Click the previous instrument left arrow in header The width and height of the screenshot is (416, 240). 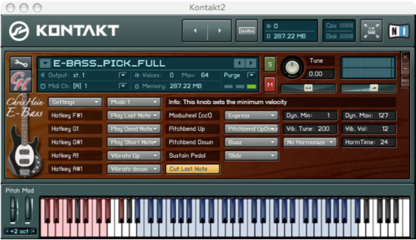click(x=195, y=31)
